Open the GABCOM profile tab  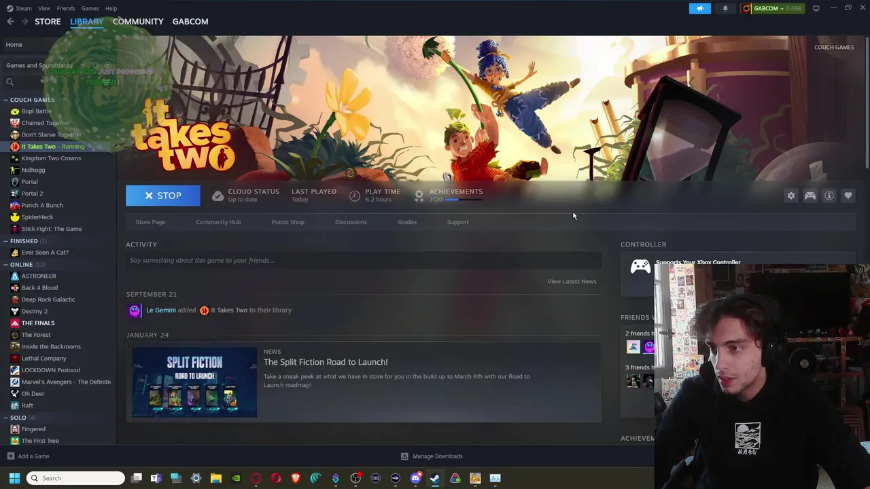click(x=190, y=22)
